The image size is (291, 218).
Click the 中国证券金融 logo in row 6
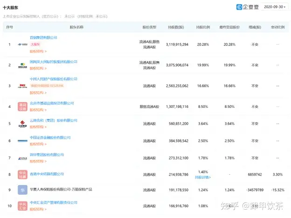tap(22, 141)
